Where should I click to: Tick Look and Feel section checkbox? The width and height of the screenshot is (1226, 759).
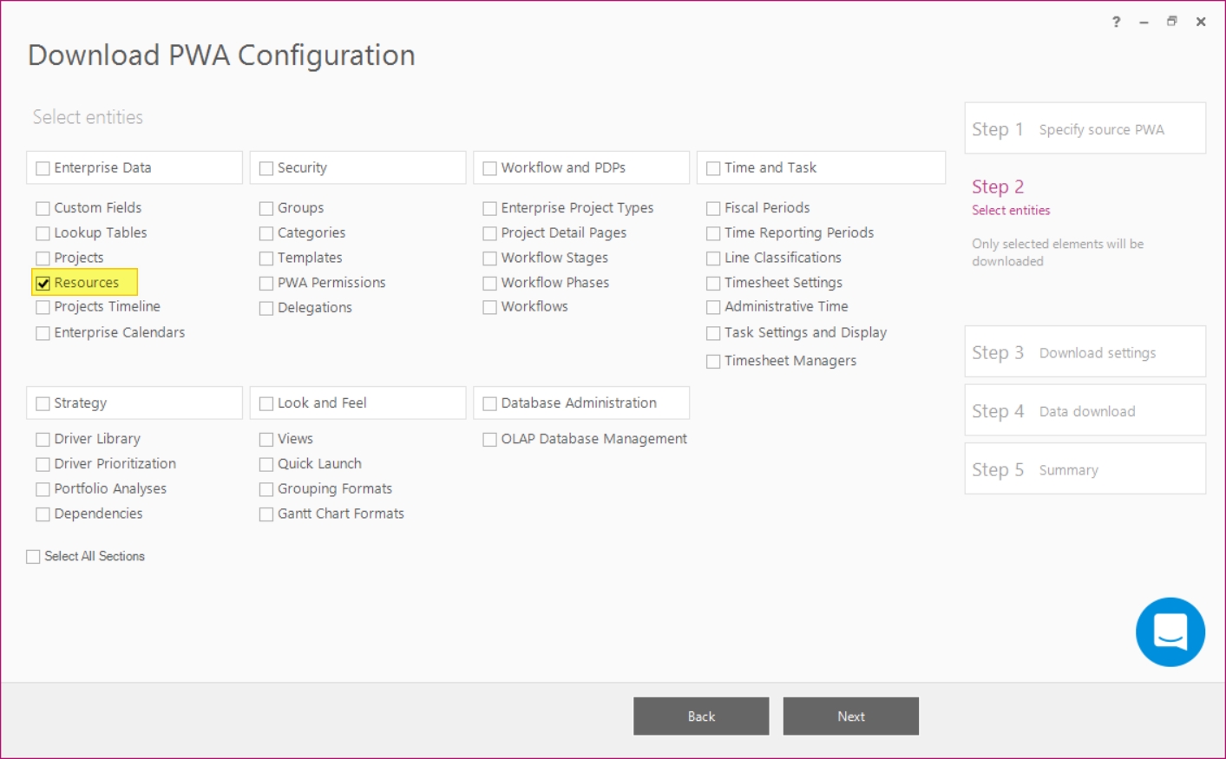pos(266,403)
